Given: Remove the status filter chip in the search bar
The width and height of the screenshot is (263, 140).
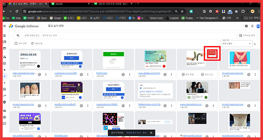Looking at the screenshot, I should (x=32, y=36).
